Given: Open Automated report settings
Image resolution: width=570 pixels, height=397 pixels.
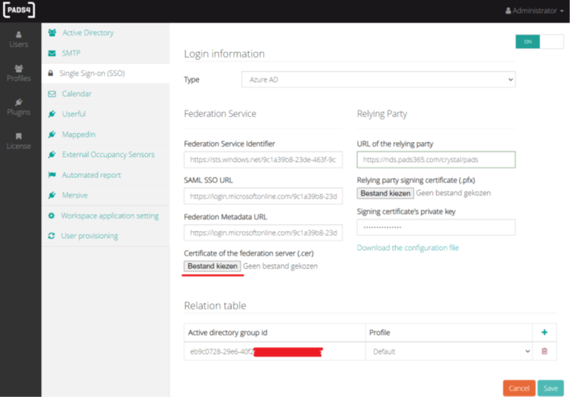Looking at the screenshot, I should point(91,174).
